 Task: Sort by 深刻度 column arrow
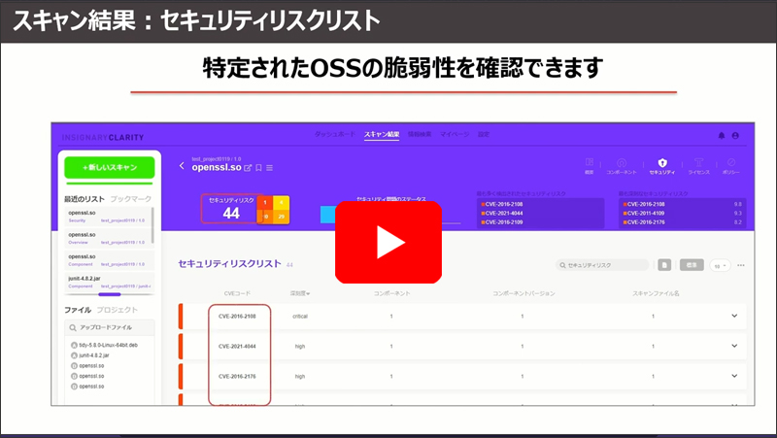coord(308,294)
